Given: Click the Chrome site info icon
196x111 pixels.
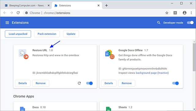Looking at the screenshot, I should (26, 13).
